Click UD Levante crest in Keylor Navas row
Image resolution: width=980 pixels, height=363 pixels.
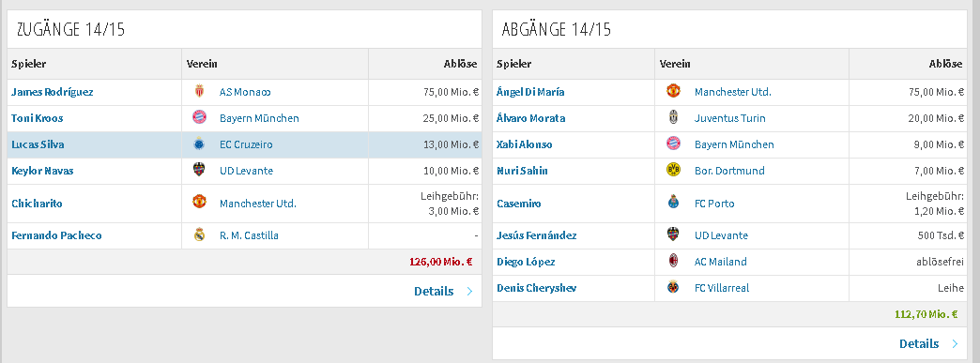coord(199,171)
